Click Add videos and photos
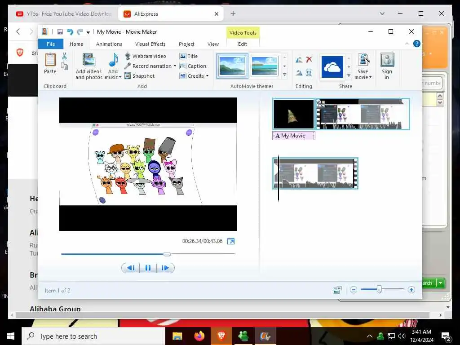 click(x=88, y=66)
